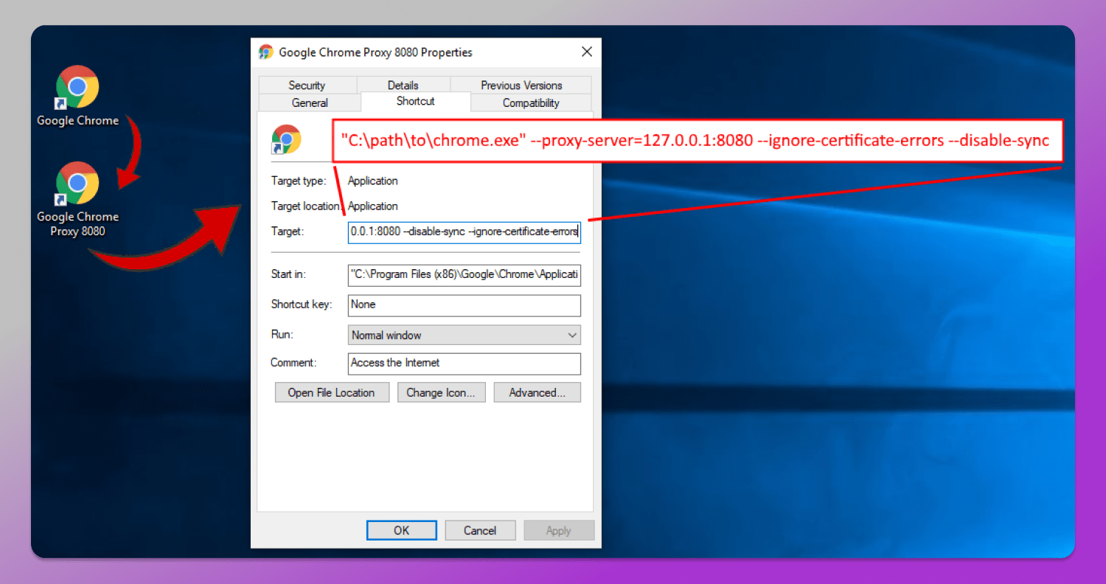This screenshot has width=1106, height=584.
Task: Focus the Shortcut key field
Action: 464,305
